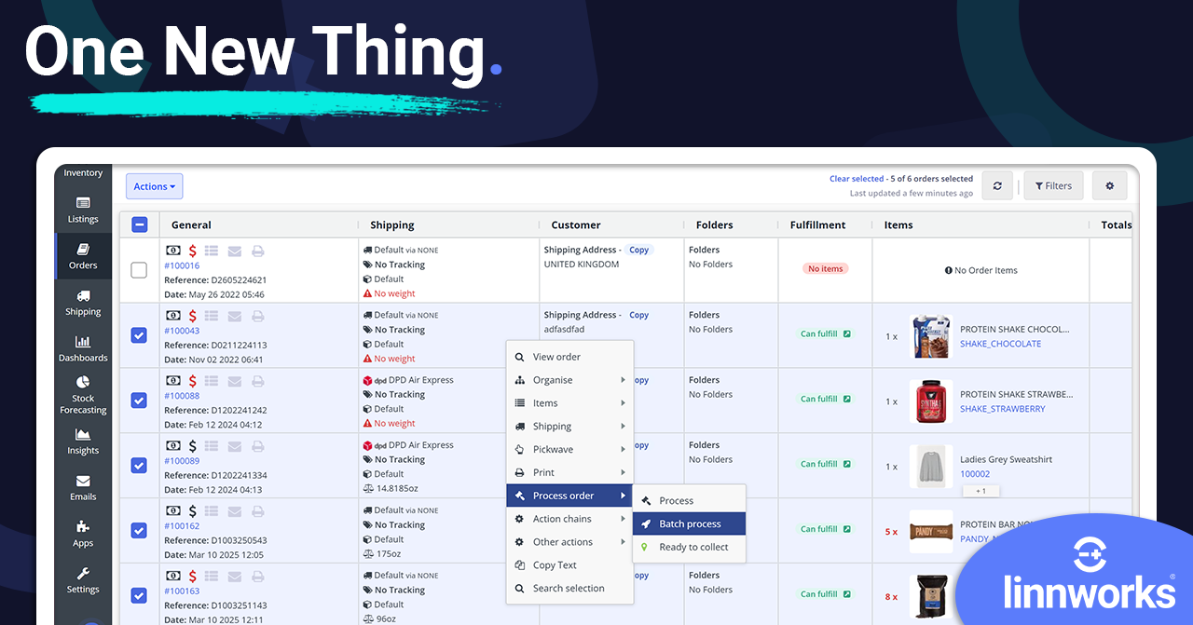Viewport: 1193px width, 625px height.
Task: Click the email envelope icon on order #100043
Action: [234, 315]
